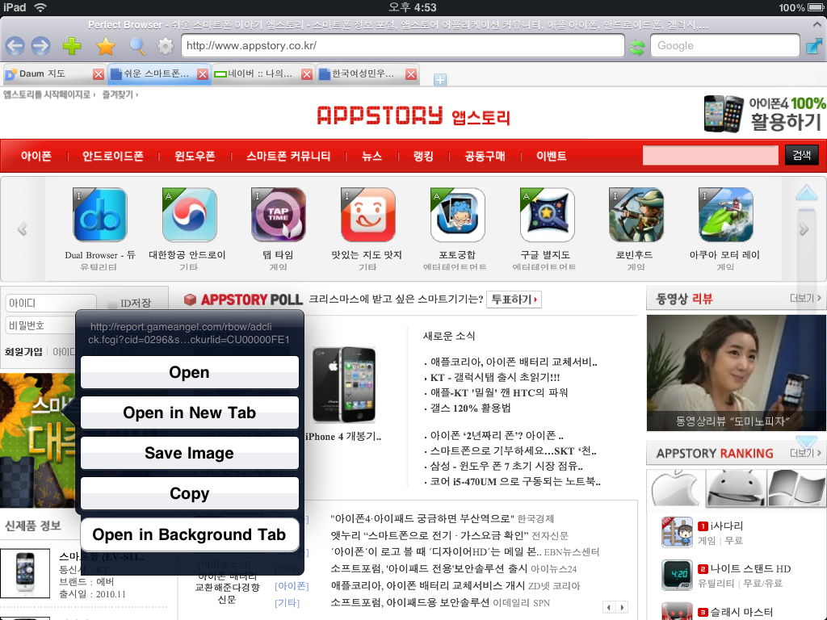Open bookmarks with the star icon

click(106, 46)
